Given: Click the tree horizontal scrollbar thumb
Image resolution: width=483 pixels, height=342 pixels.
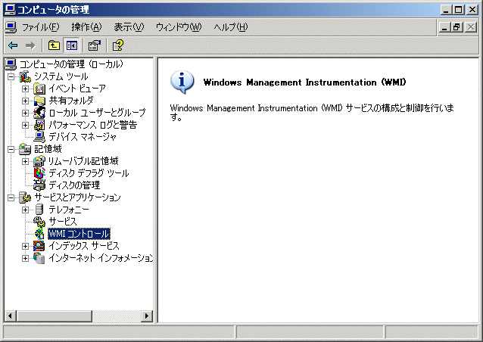Looking at the screenshot, I should [55, 316].
